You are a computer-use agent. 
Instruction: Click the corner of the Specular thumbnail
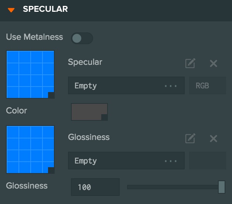click(51, 95)
